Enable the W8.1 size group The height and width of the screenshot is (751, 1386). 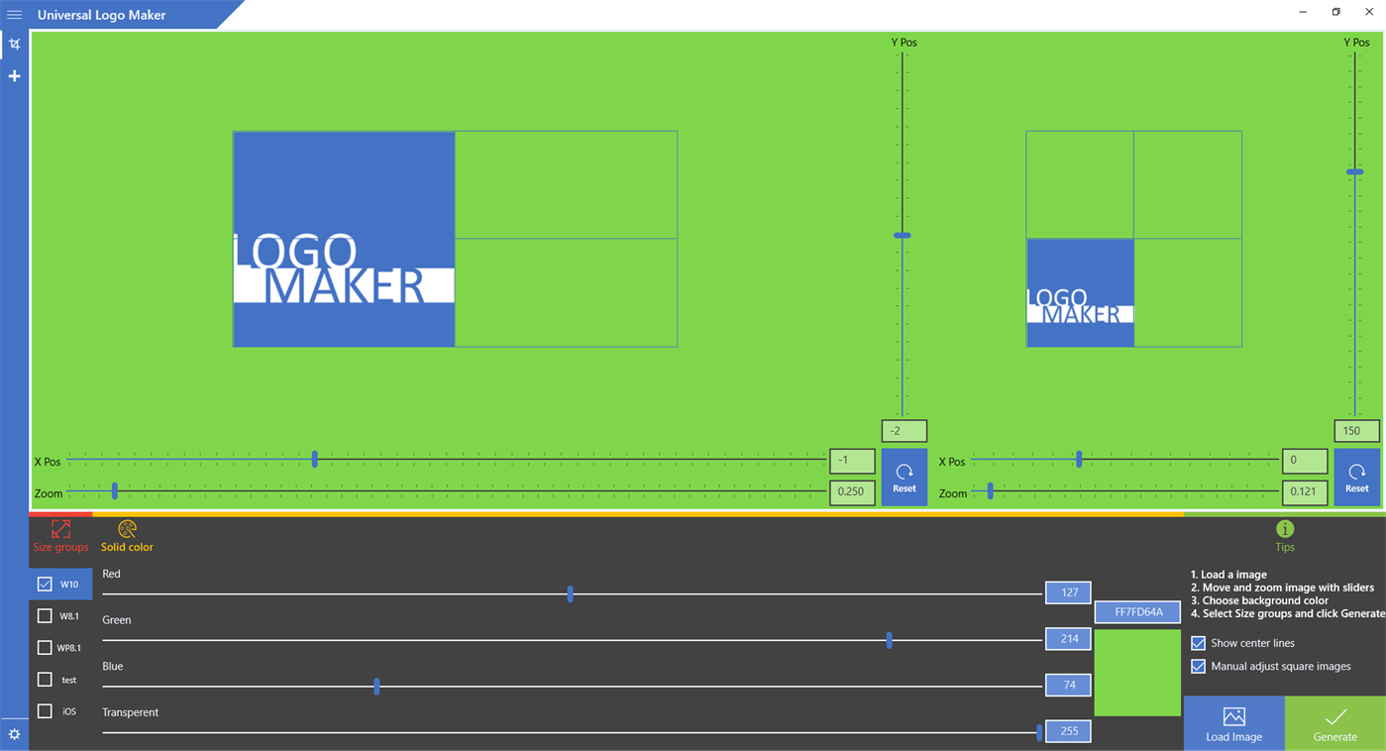click(x=45, y=616)
